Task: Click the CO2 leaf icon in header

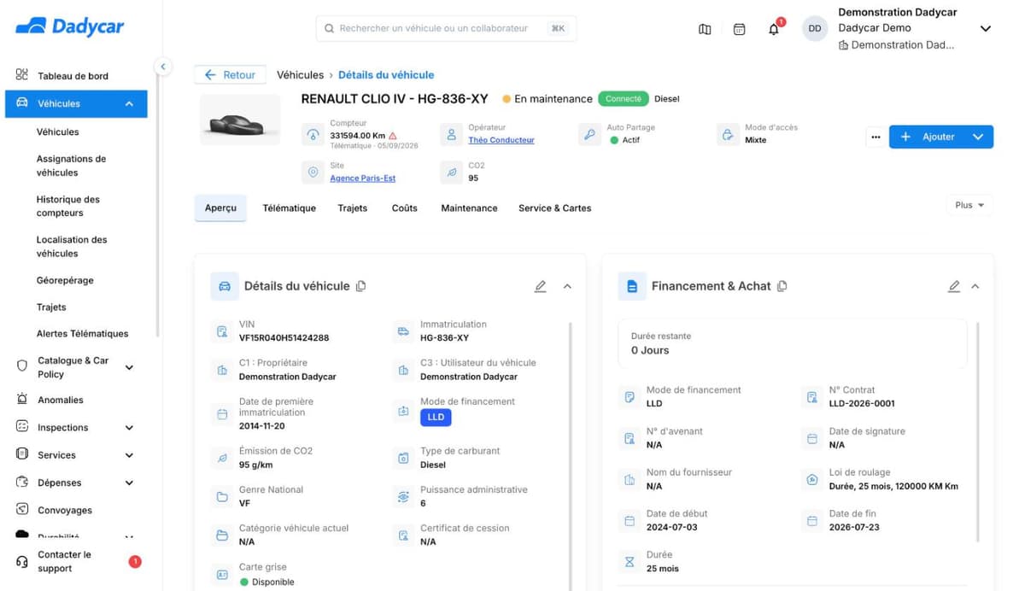Action: coord(452,173)
